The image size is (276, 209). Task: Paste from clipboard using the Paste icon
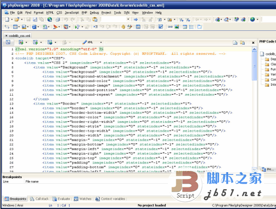[x=95, y=19]
